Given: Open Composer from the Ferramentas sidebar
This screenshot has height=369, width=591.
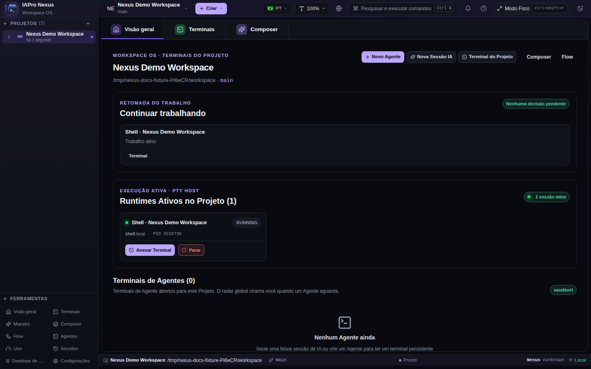Looking at the screenshot, I should [67, 324].
